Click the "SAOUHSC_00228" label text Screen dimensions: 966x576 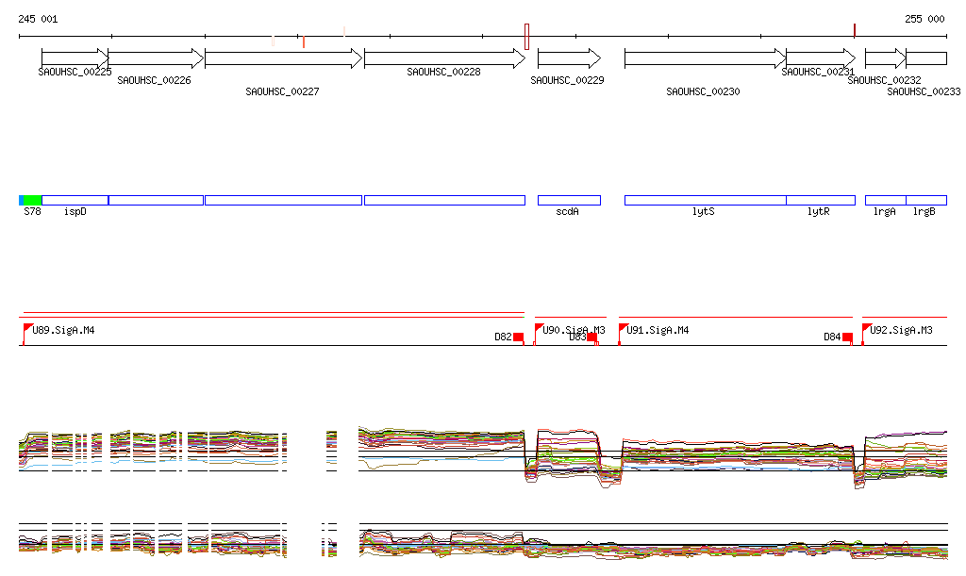[443, 72]
